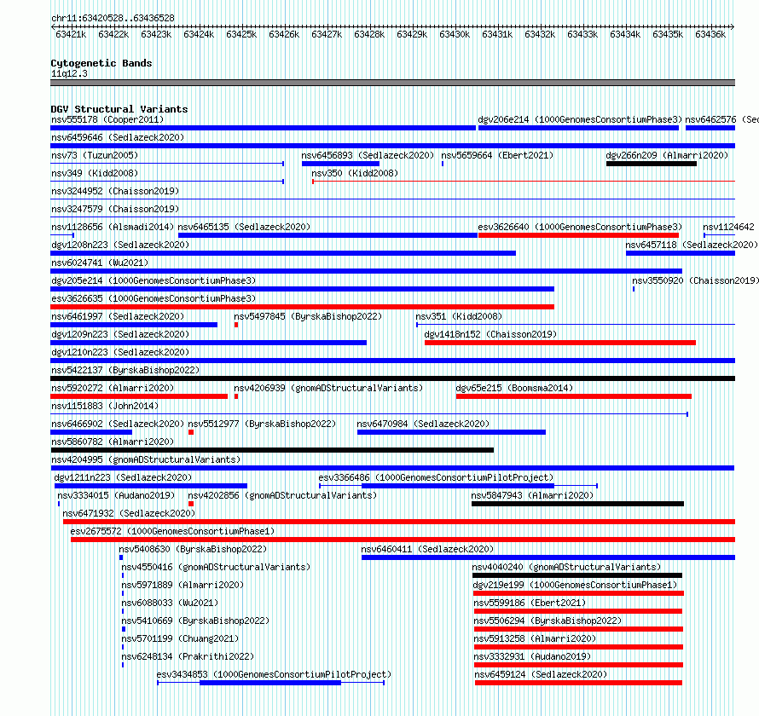Click the nsv6460411 (Sedlazeck2020) blue bar
Image resolution: width=759 pixels, height=716 pixels.
[548, 557]
